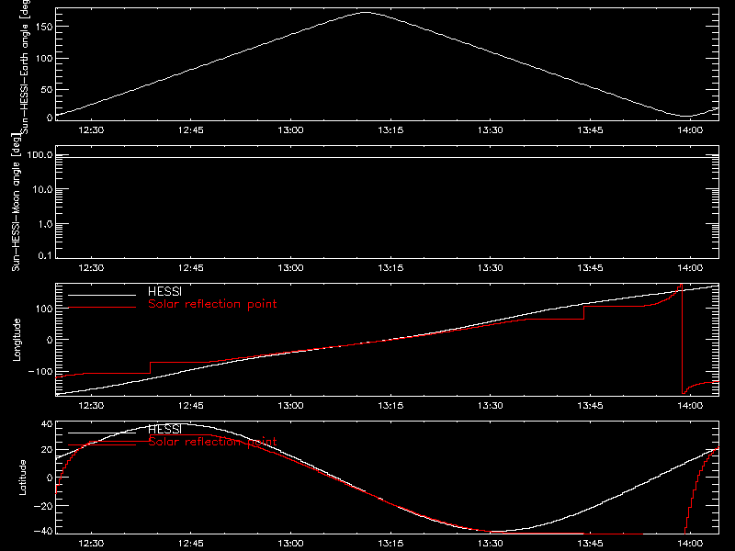
Task: Click 13:30 under the Earth angle plot
Action: [x=491, y=130]
